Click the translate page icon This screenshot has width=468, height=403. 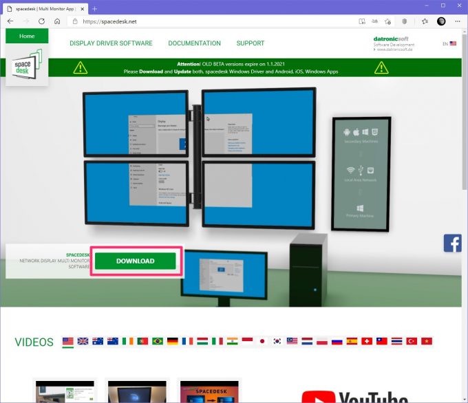point(374,21)
